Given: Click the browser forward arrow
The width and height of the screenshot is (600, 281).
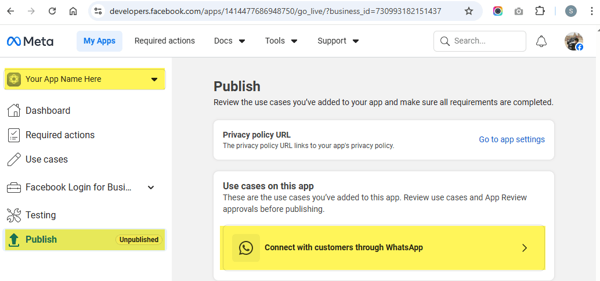Looking at the screenshot, I should 31,11.
